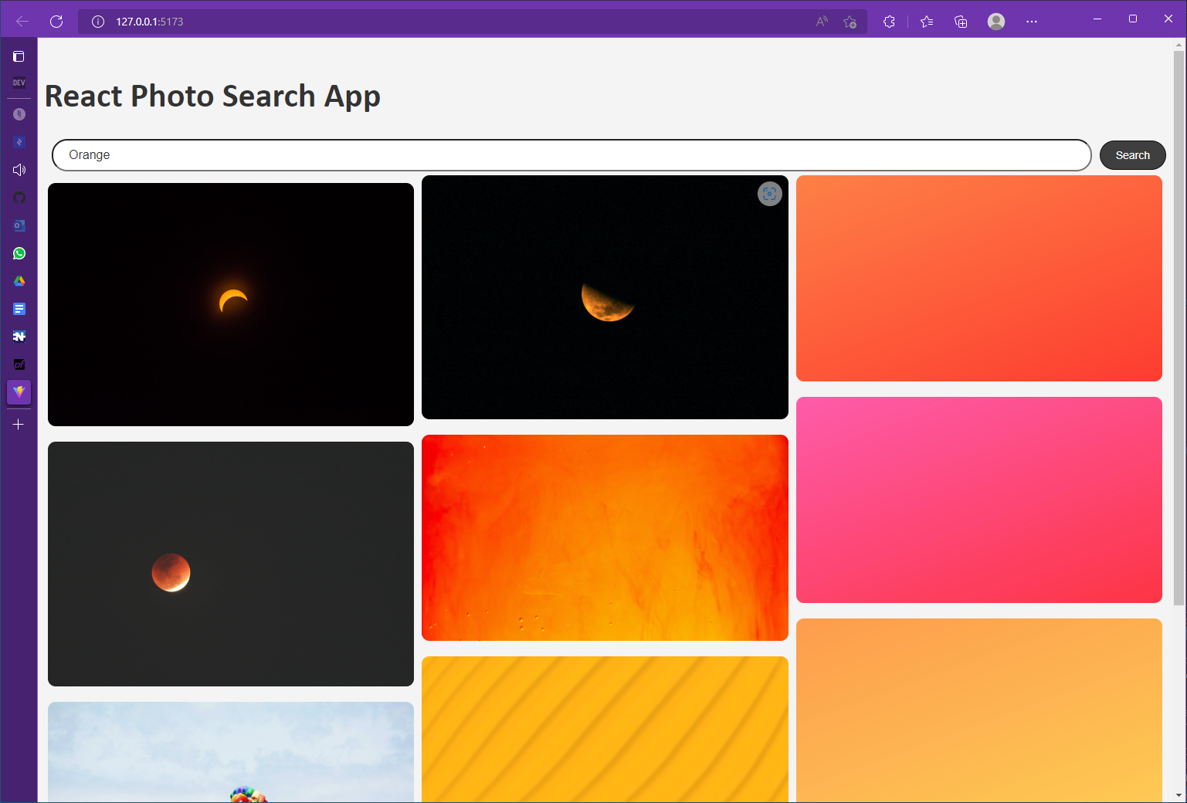Click the pink gradient image

click(x=978, y=500)
